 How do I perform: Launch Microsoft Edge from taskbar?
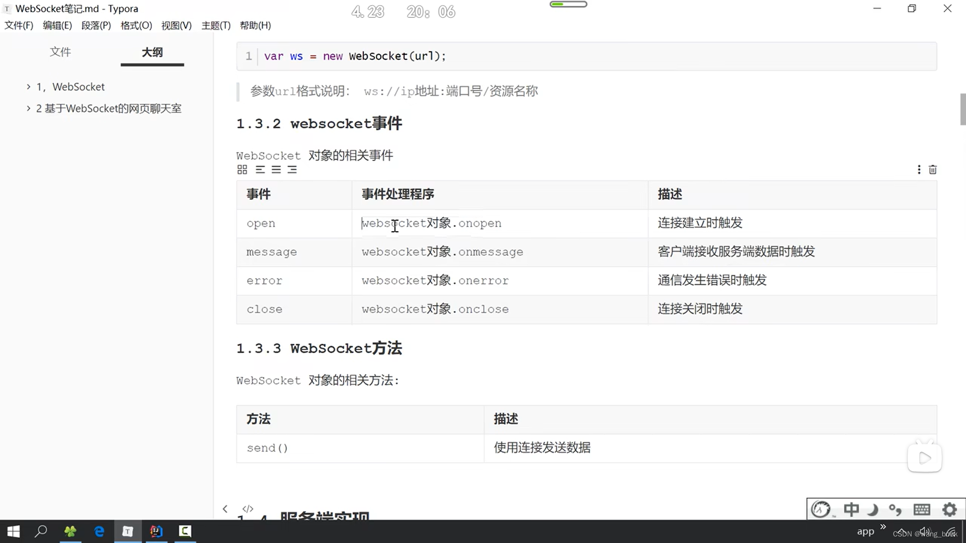click(x=99, y=531)
